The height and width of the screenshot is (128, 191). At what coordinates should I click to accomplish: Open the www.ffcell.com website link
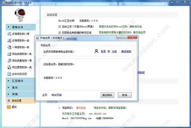pos(97,114)
